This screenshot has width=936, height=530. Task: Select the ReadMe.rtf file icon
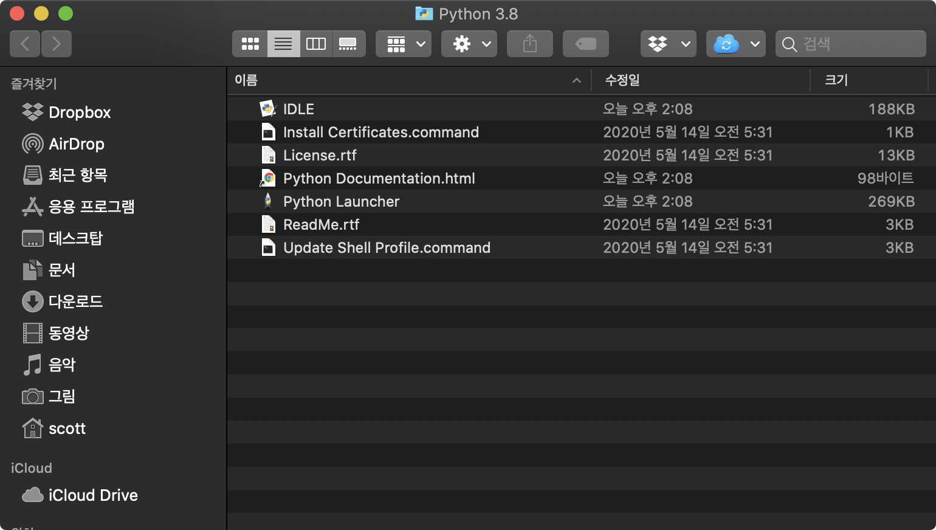(268, 224)
